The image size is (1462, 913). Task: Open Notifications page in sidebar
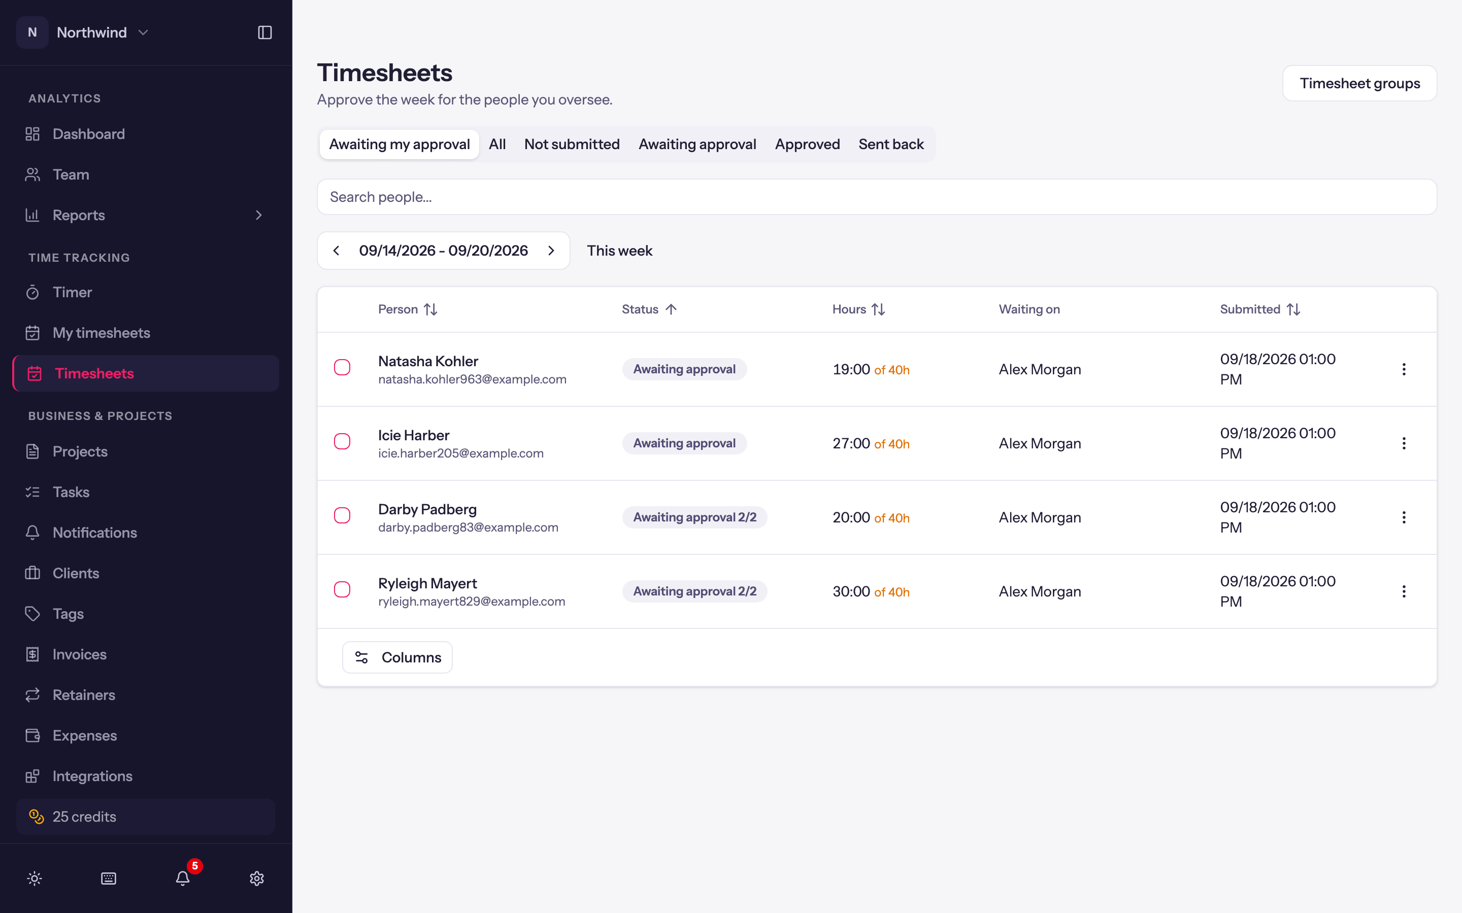[146, 533]
